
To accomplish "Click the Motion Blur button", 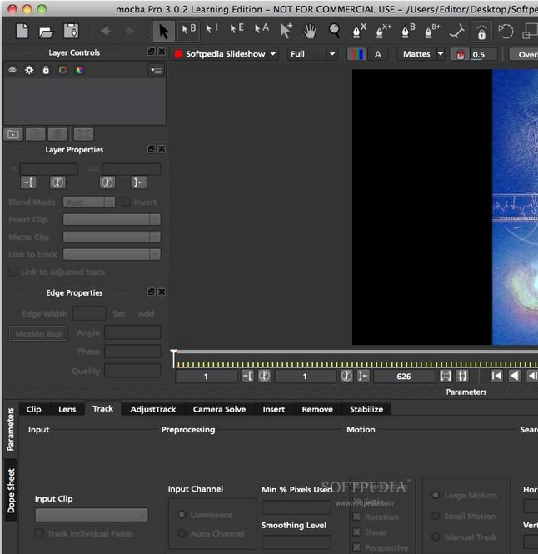I will point(38,333).
